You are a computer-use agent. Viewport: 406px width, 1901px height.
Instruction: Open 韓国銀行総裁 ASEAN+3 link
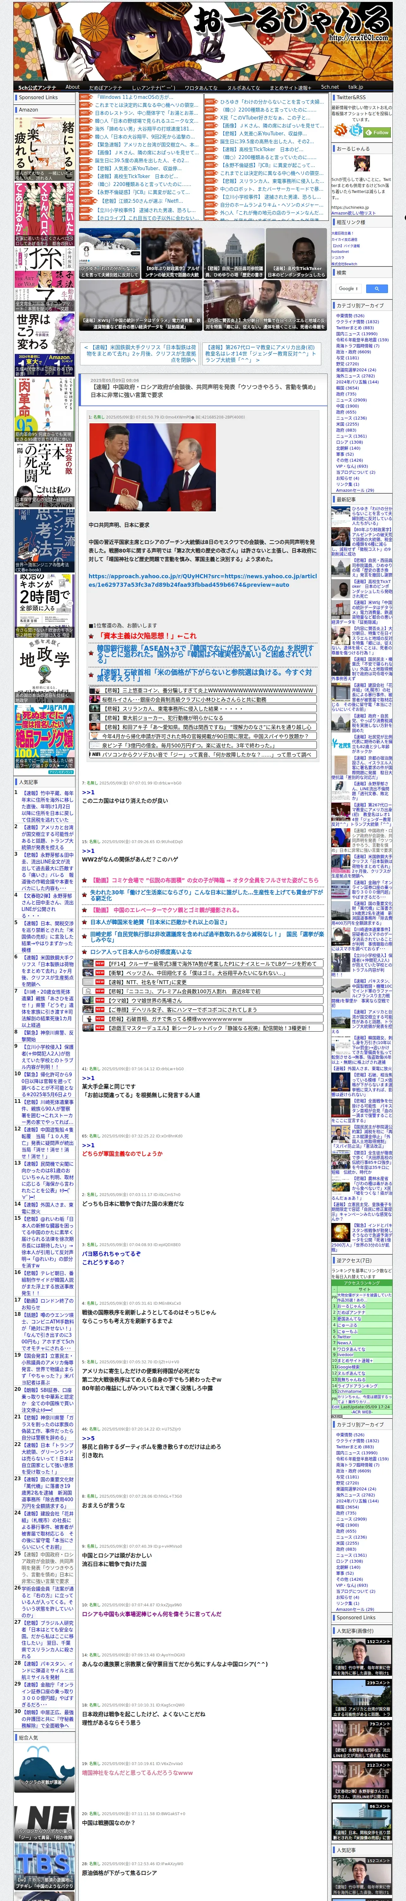point(205,654)
